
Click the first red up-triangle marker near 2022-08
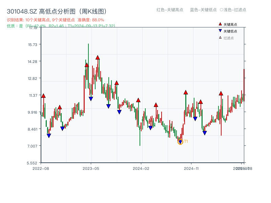[x=43, y=95]
